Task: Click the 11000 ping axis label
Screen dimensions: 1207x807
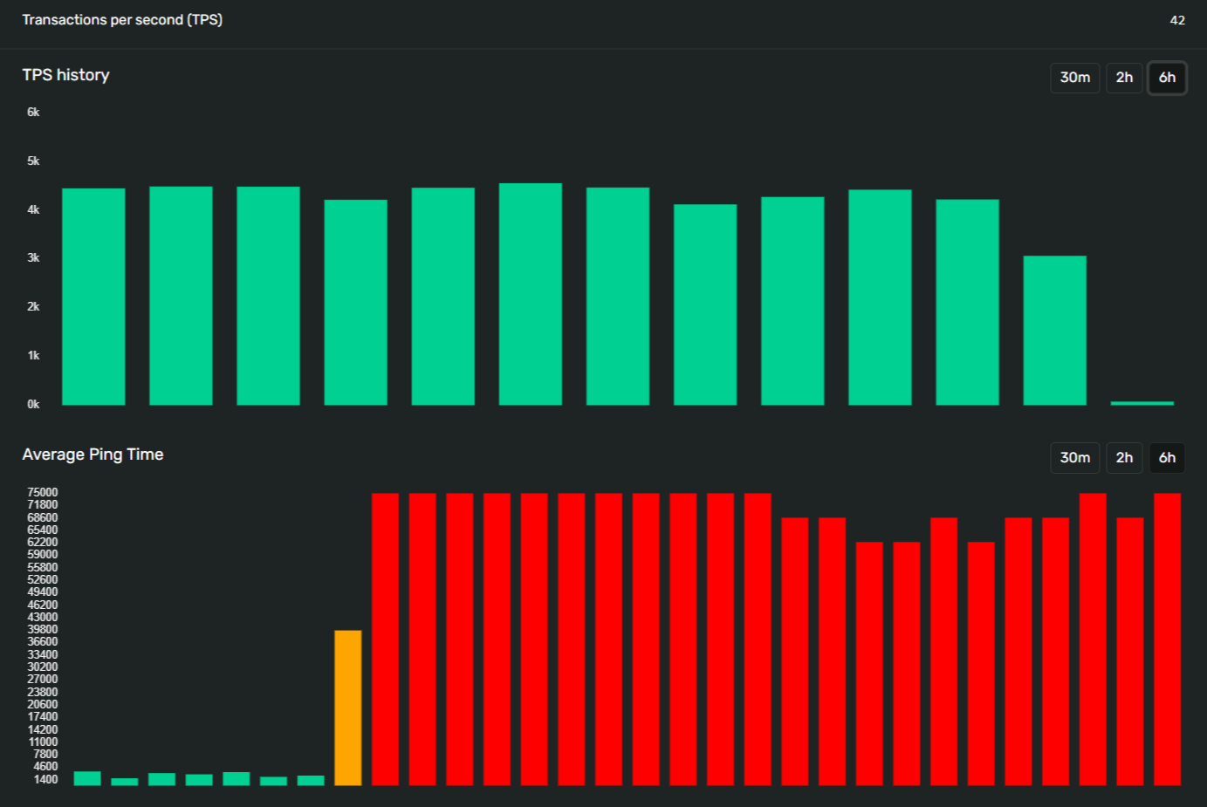Action: point(43,742)
